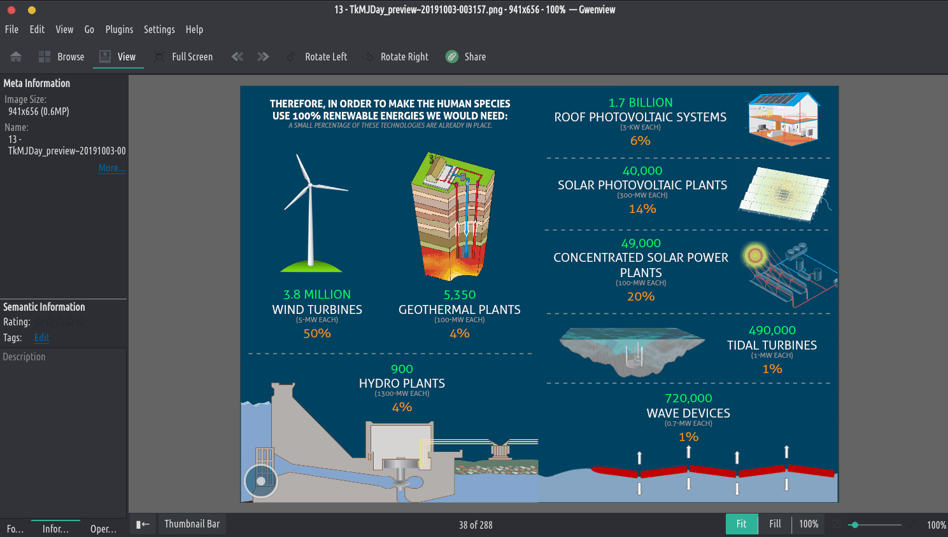
Task: Collapse the sidebar with the hide arrow
Action: point(143,524)
